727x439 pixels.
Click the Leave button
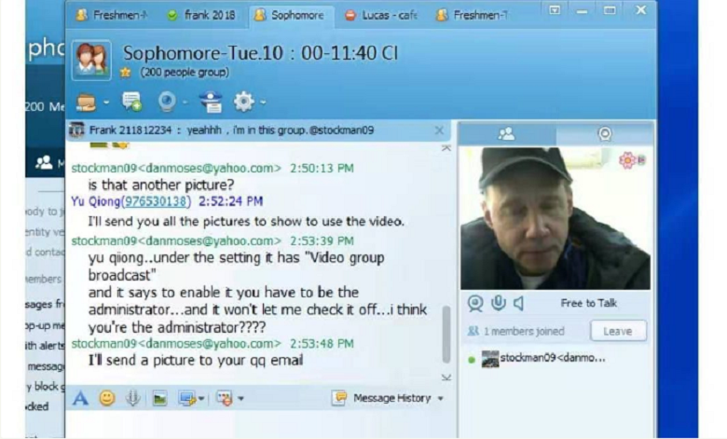[x=617, y=331]
